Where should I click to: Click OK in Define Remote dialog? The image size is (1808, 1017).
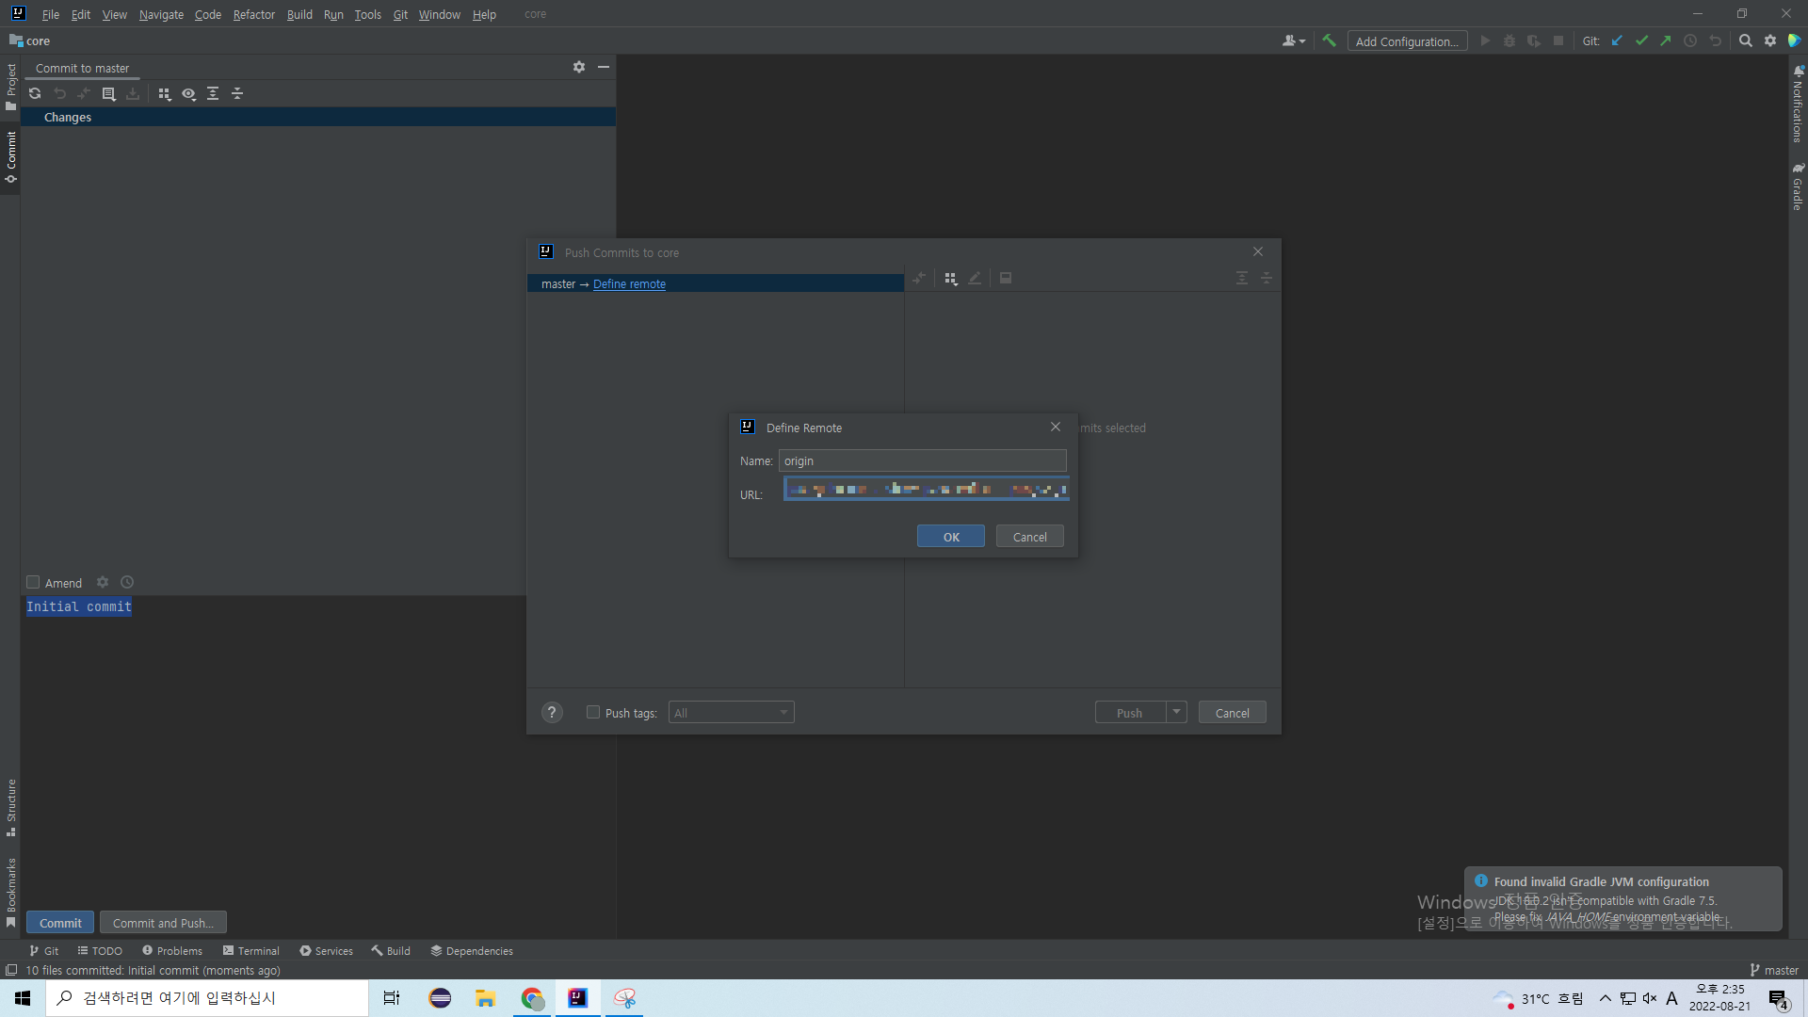point(950,537)
